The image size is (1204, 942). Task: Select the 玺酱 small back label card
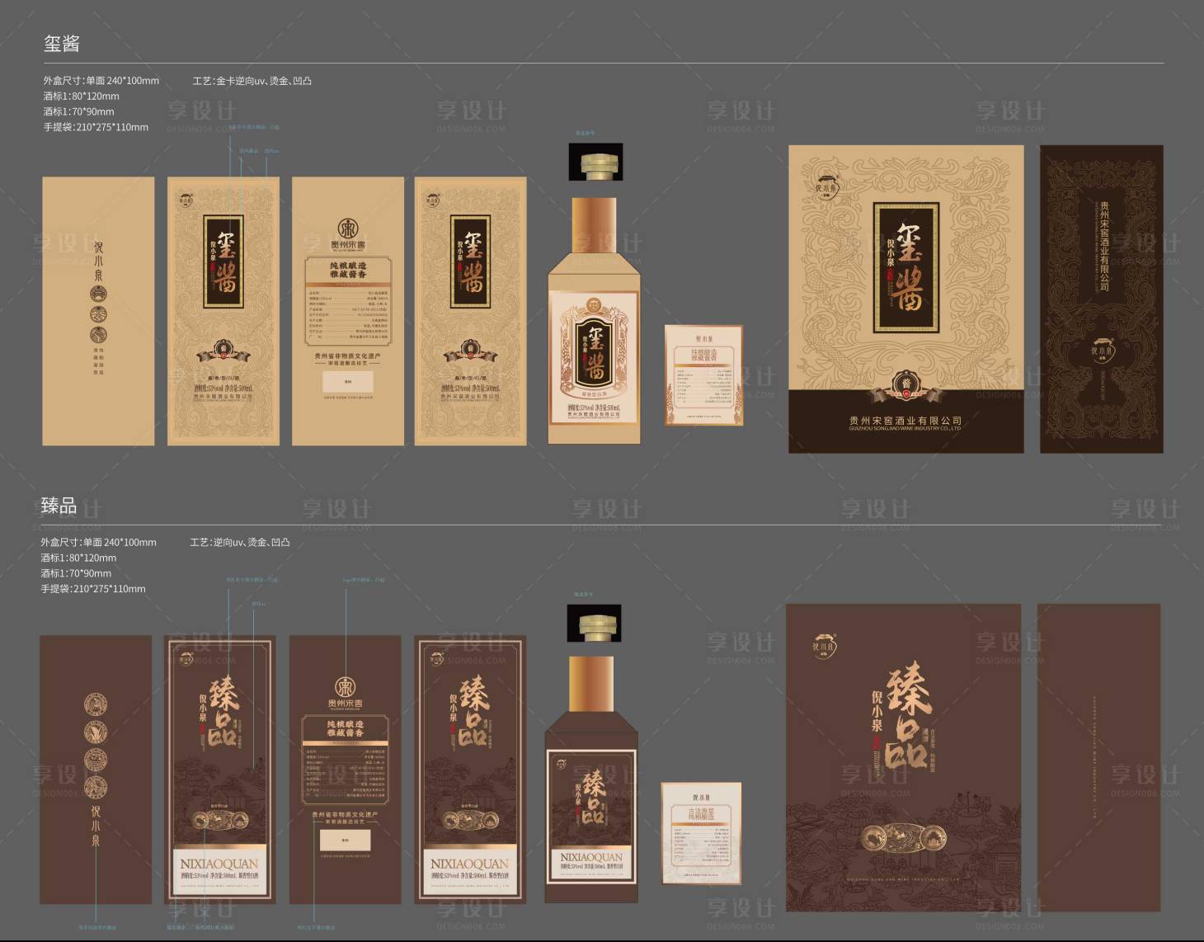tap(704, 375)
